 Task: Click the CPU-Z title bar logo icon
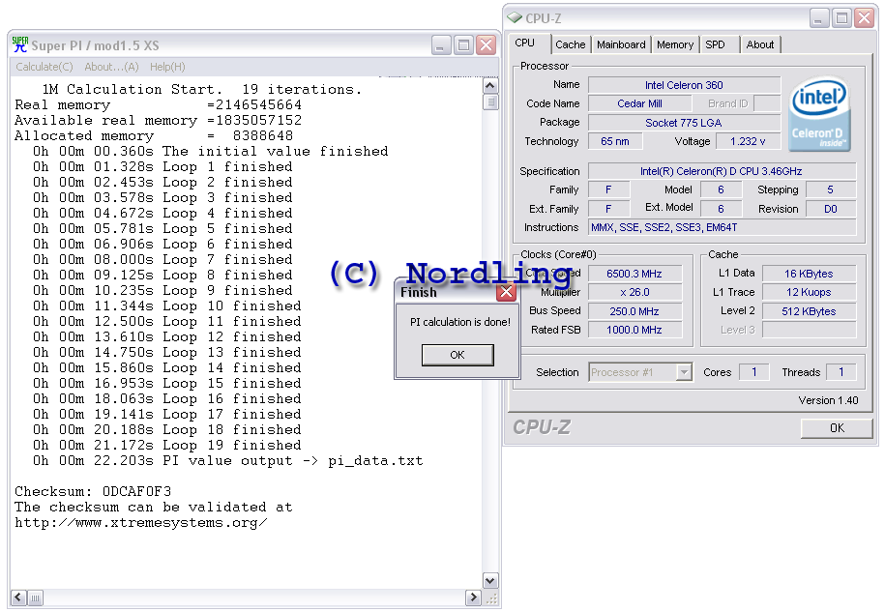(x=515, y=18)
